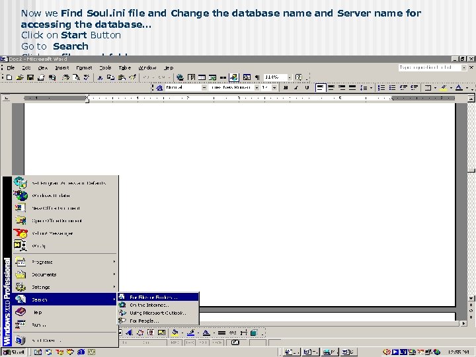Click the Insert WordArt icon in drawing toolbar
Viewport: 476px width, 357px height.
[x=129, y=333]
